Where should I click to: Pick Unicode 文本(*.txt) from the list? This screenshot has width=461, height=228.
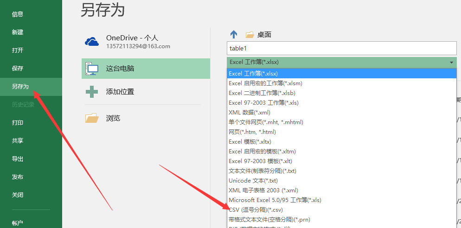(253, 181)
